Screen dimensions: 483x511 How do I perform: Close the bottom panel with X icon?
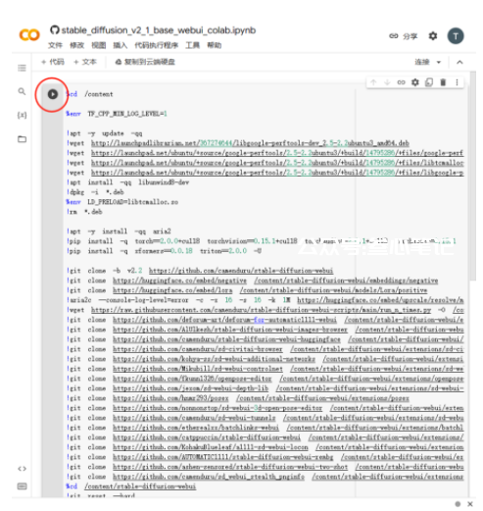[x=470, y=504]
